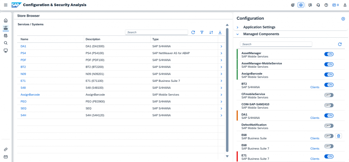The image size is (349, 162).
Task: Open the AssignBarcode service link
Action: click(x=30, y=94)
